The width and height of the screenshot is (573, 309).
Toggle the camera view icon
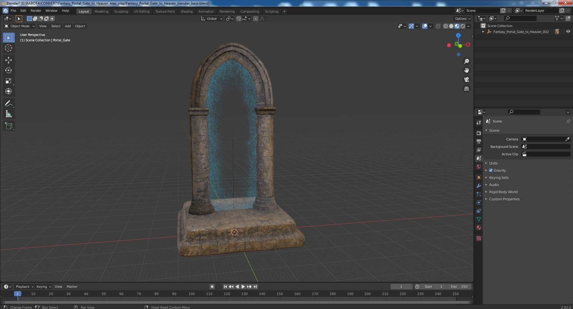point(466,80)
